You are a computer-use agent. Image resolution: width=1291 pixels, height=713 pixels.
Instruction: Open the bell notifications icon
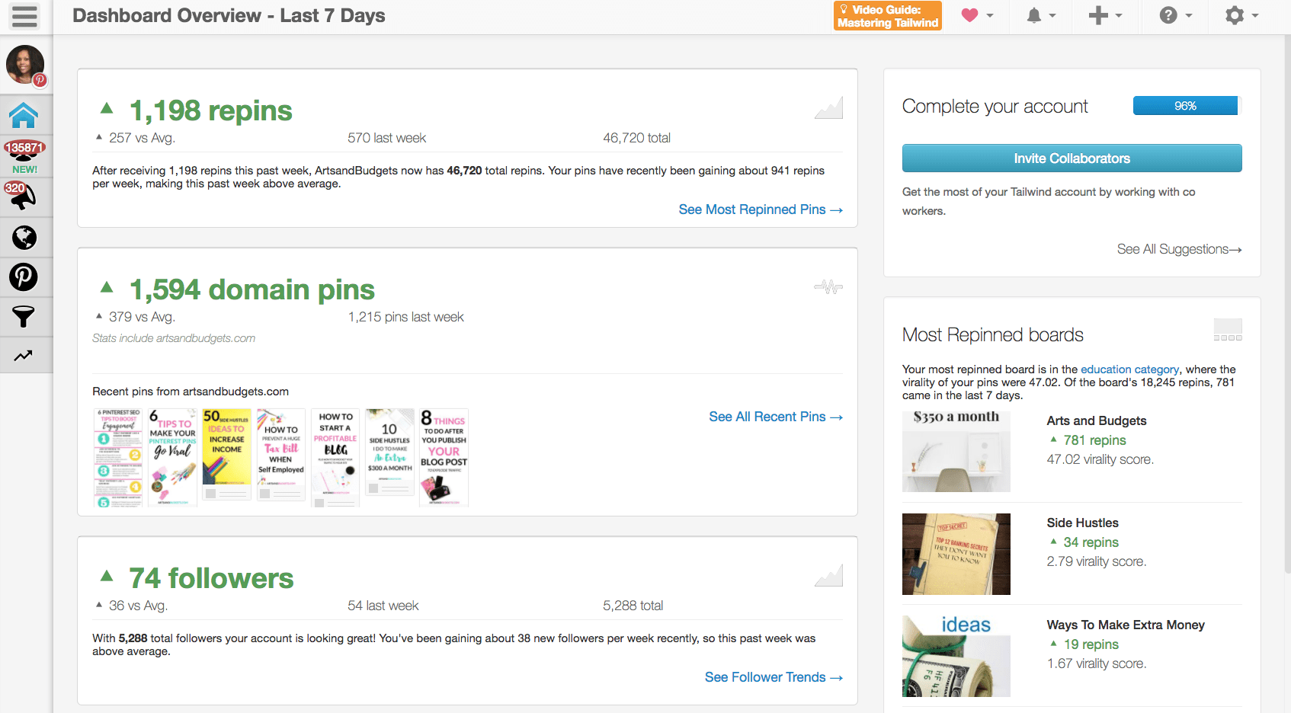pyautogui.click(x=1034, y=15)
